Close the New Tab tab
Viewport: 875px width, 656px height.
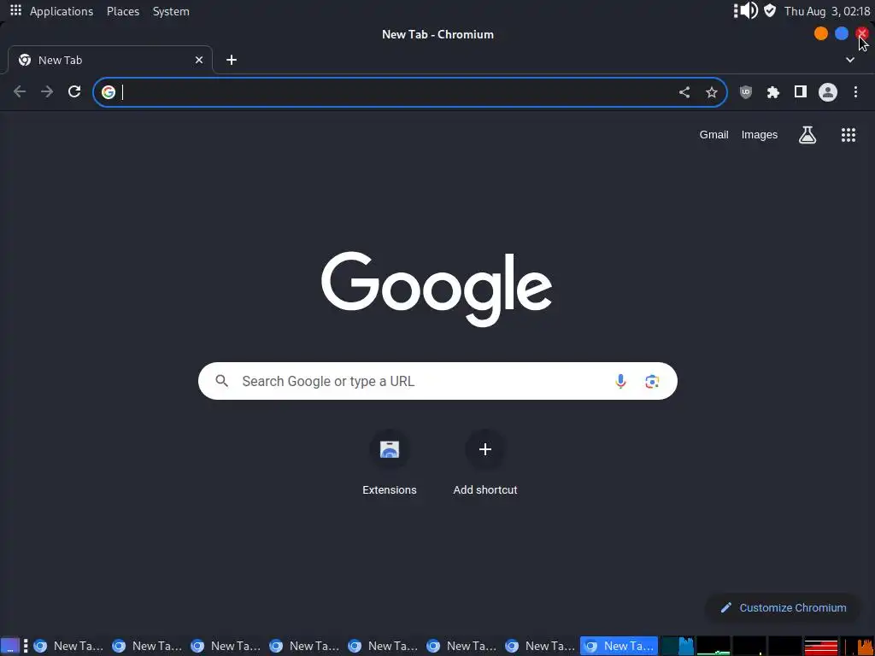198,60
